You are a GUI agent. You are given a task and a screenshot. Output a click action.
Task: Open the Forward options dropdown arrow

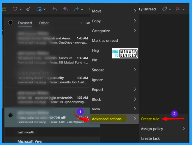pos(82,9)
